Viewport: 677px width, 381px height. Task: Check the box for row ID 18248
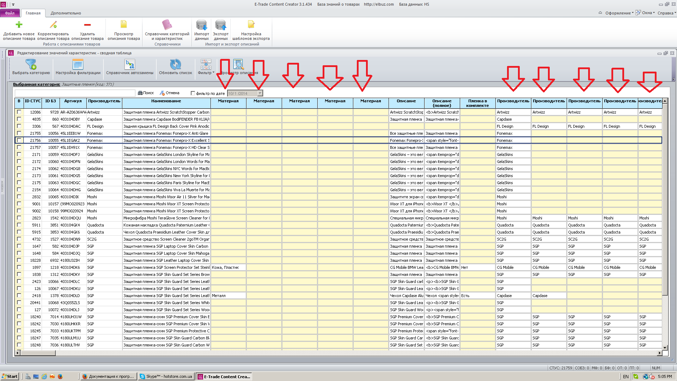(x=19, y=345)
